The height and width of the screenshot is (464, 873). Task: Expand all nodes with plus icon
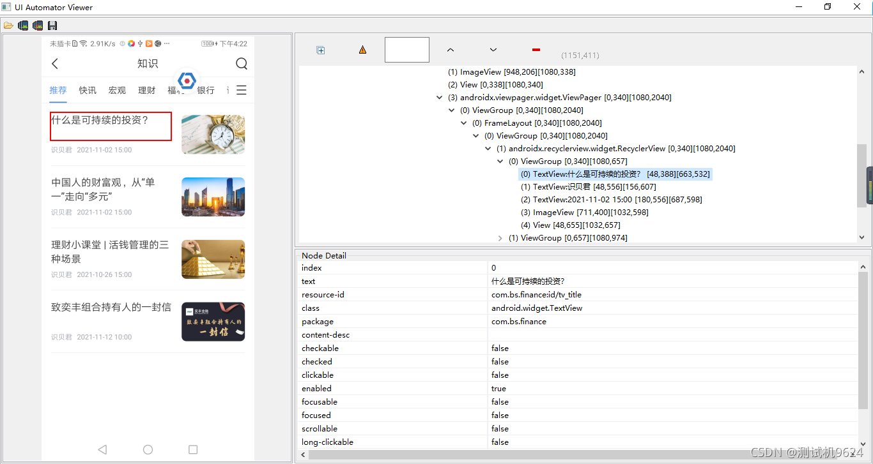tap(321, 50)
